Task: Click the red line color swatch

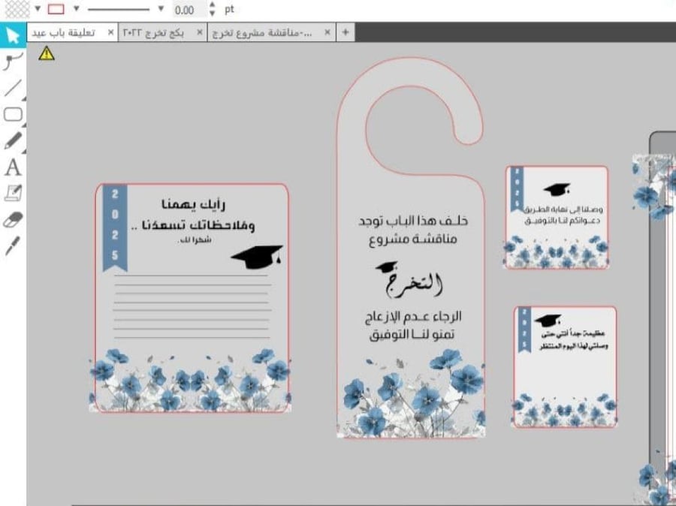Action: point(56,9)
